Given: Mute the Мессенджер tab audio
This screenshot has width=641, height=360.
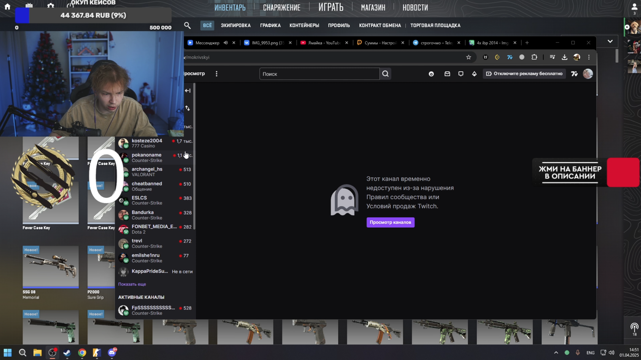Looking at the screenshot, I should pyautogui.click(x=226, y=42).
